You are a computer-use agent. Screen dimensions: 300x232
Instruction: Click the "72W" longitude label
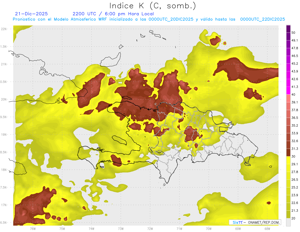150,228
